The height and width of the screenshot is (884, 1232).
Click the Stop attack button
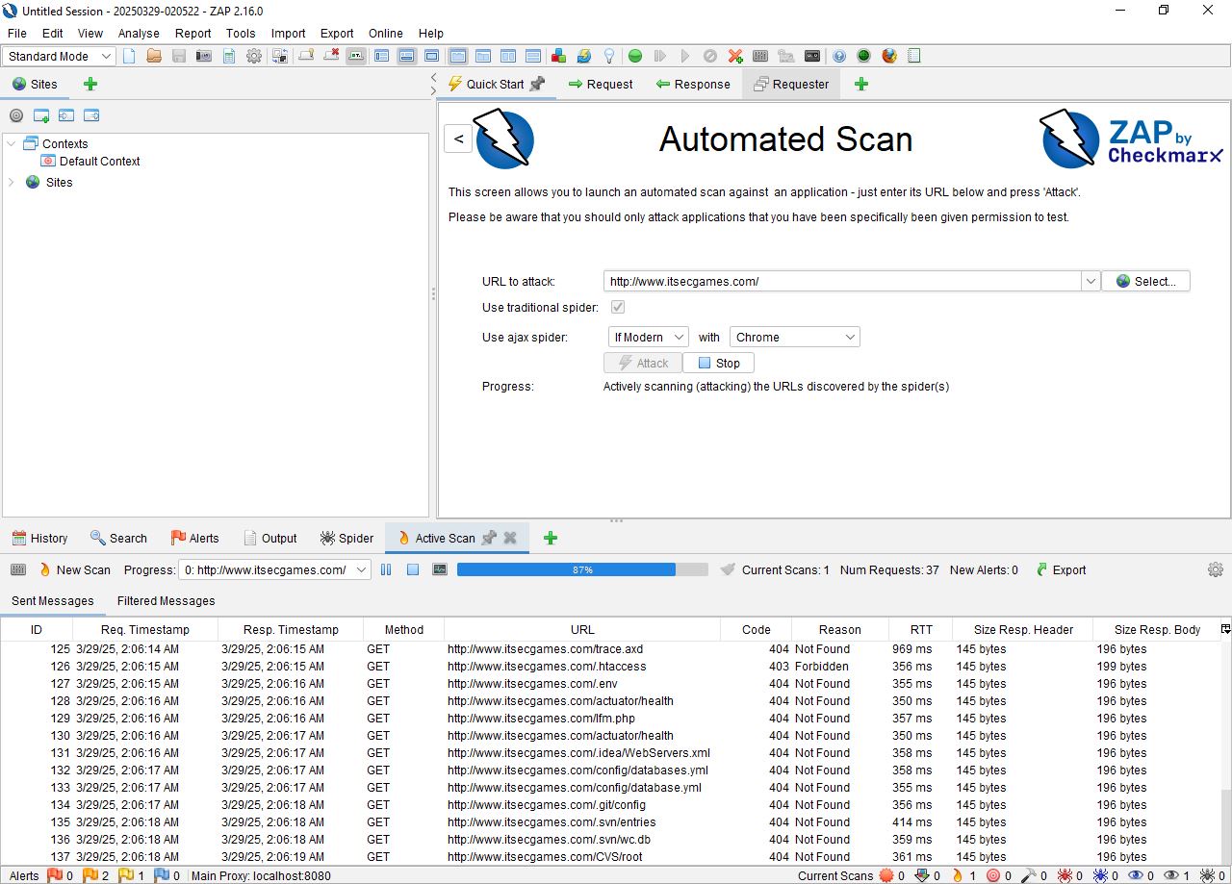tap(718, 363)
